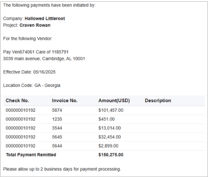Select the company name "Hallowed Littleroot"

[45, 19]
